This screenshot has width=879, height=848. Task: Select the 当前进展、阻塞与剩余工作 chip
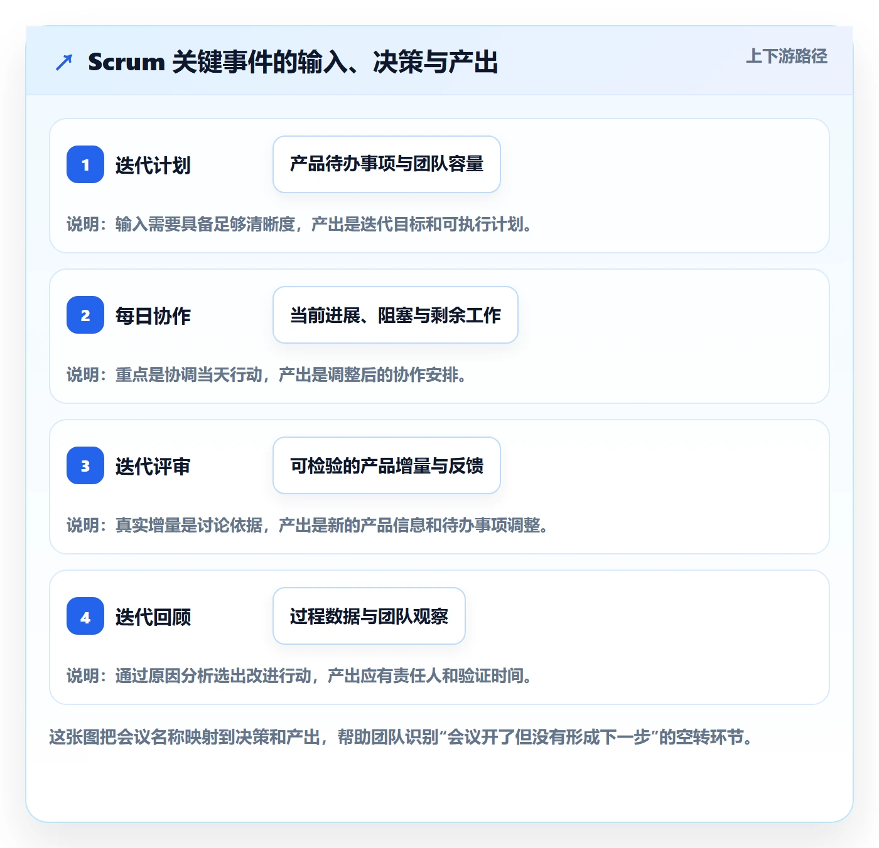point(396,315)
